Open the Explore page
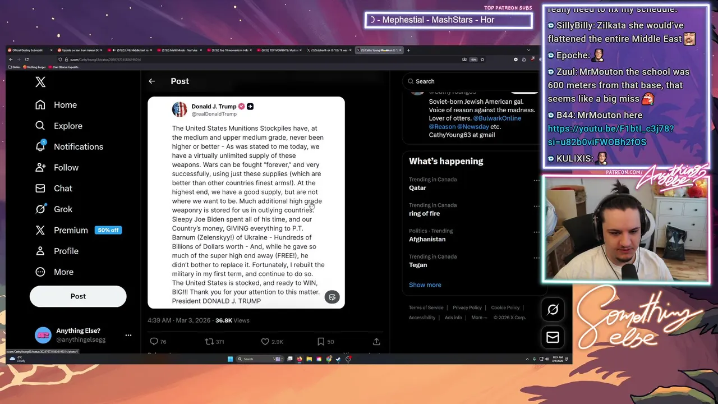Viewport: 718px width, 404px height. tap(58, 126)
